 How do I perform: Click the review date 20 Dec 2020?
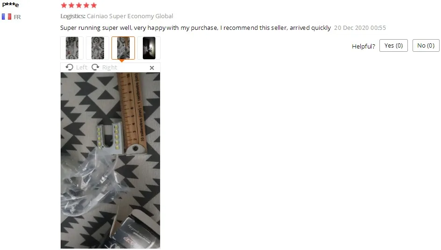[x=360, y=28]
